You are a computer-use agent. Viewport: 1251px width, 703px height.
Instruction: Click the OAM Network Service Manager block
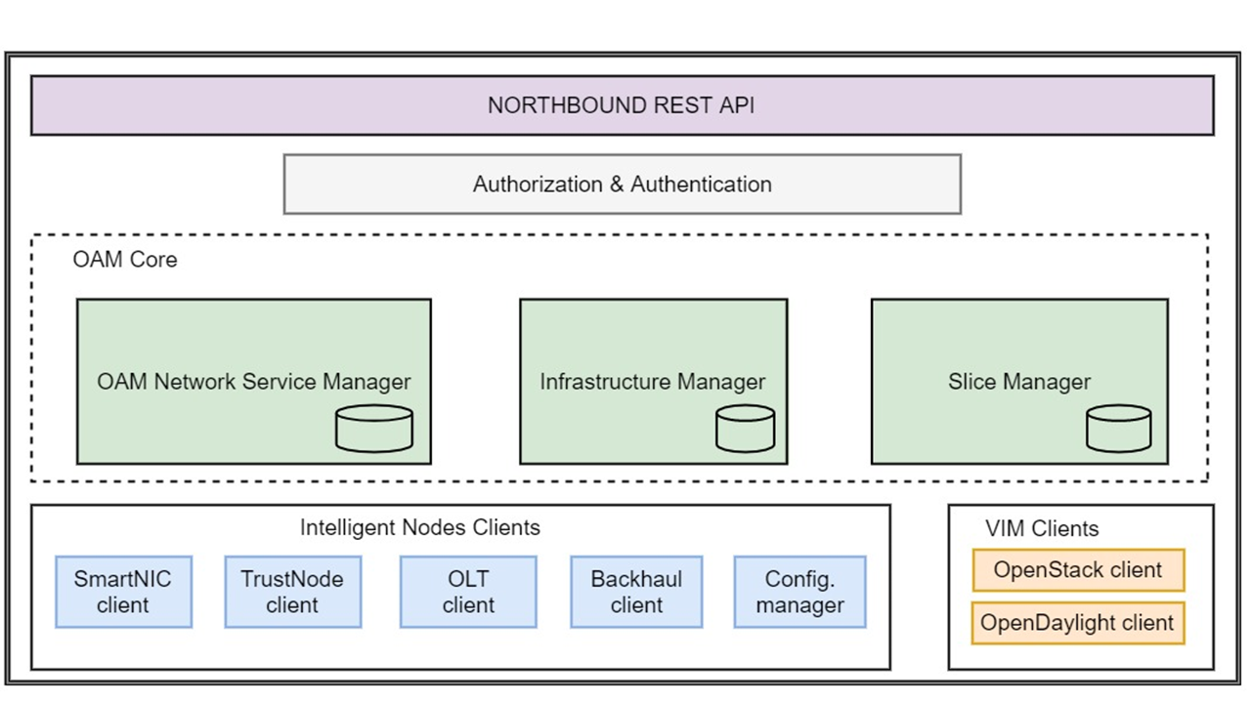[x=254, y=382]
